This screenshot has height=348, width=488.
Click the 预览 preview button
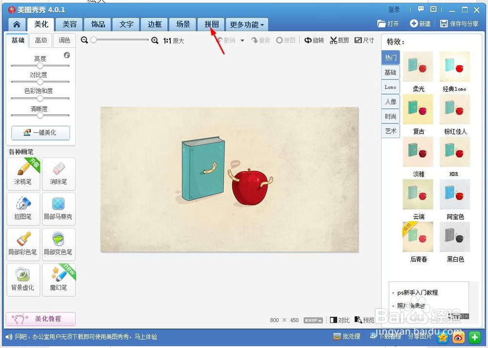tap(365, 320)
